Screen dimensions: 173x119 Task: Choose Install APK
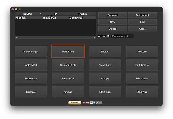pos(31,65)
